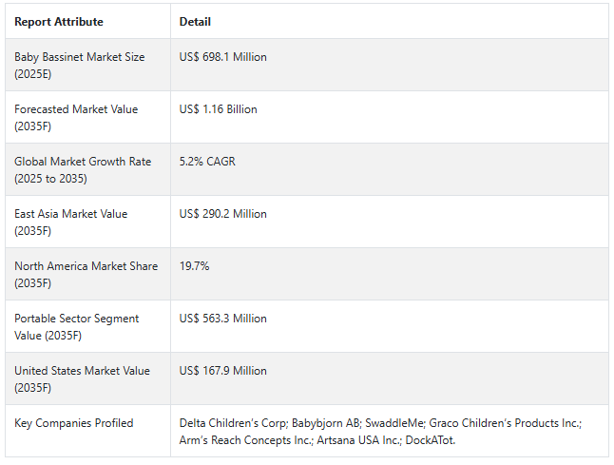Click the Delta Children's Corp company text

coord(234,423)
